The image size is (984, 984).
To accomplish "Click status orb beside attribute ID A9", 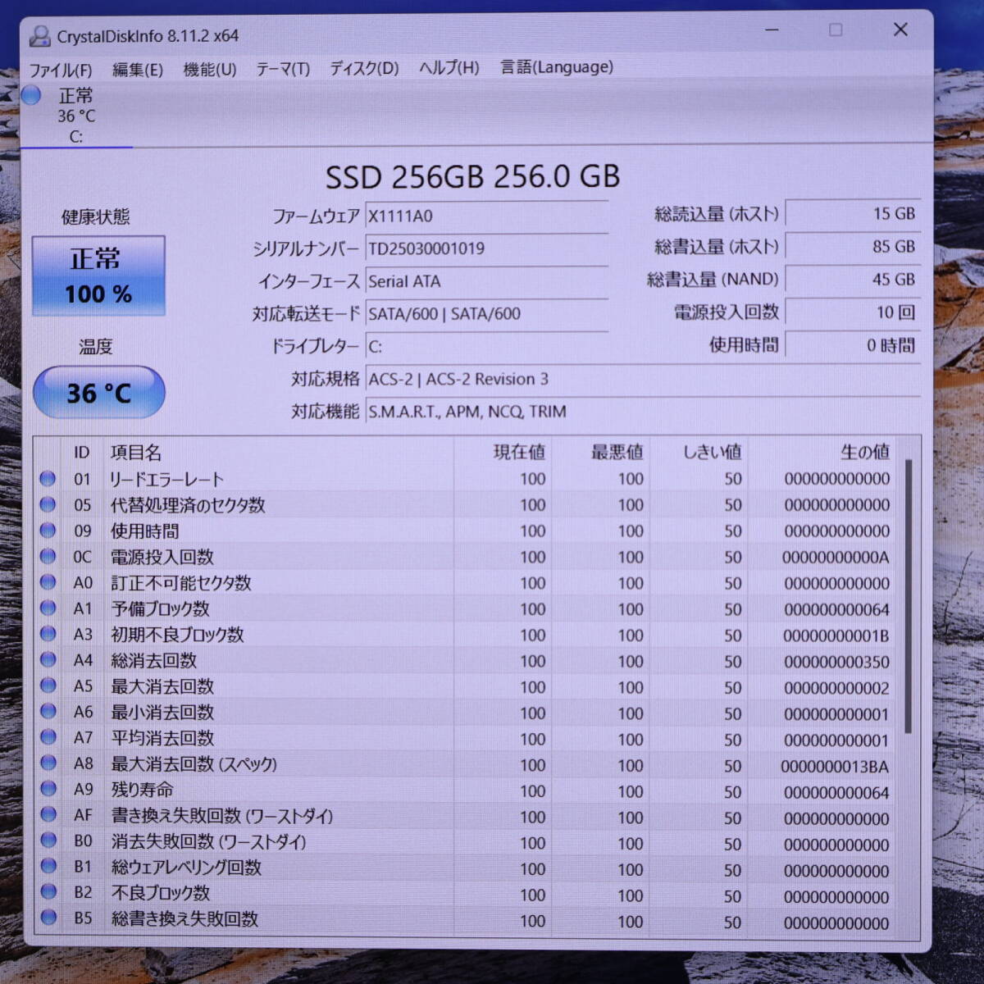I will (48, 789).
